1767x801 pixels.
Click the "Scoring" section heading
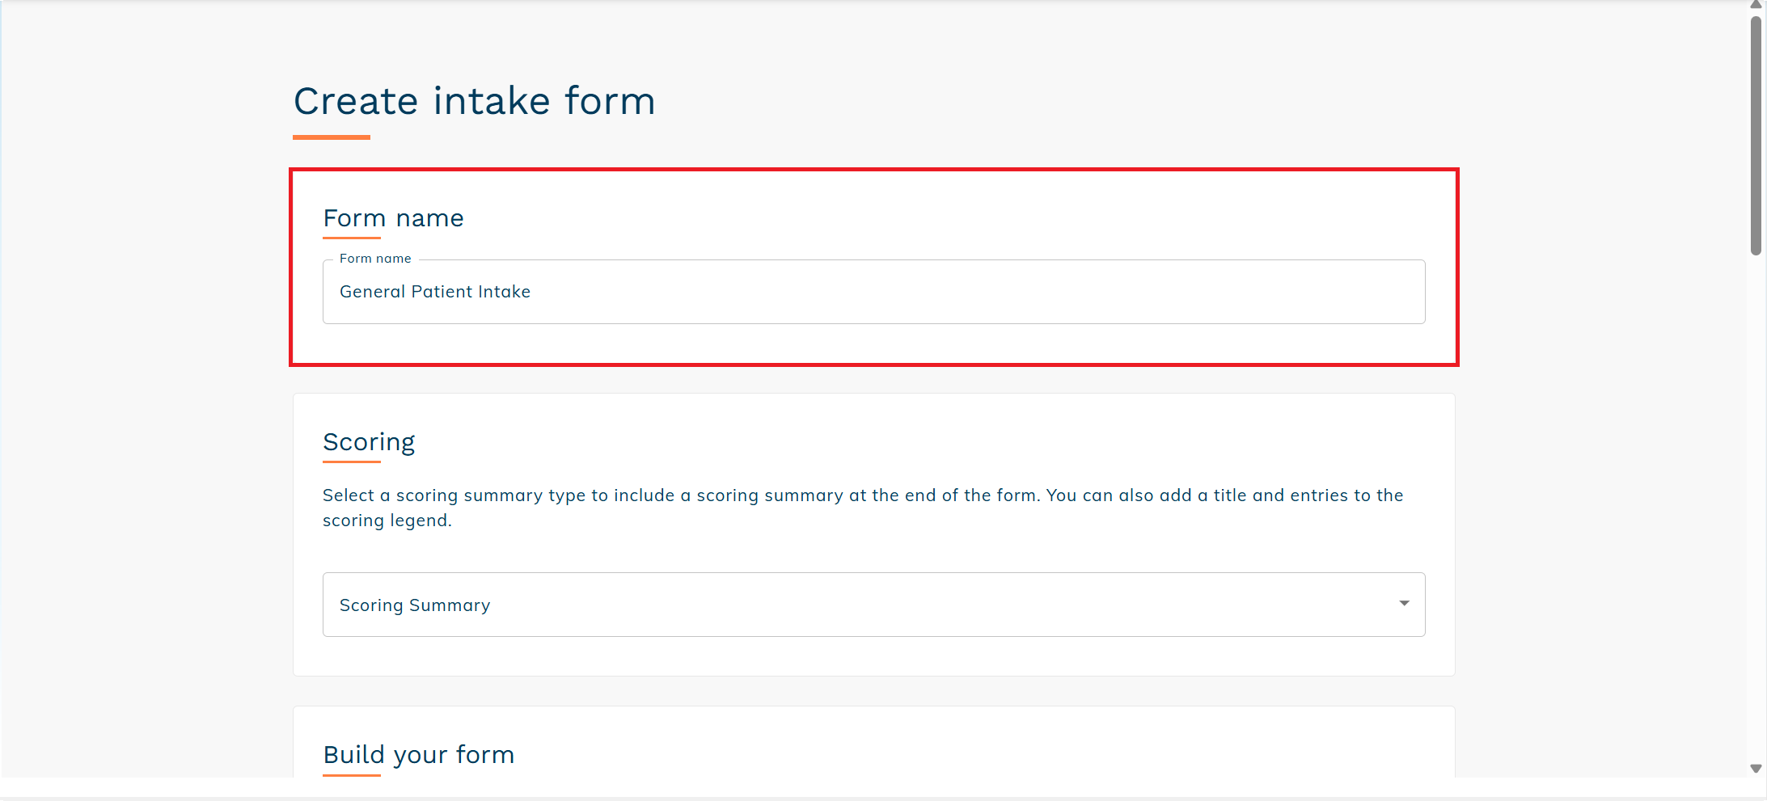369,442
